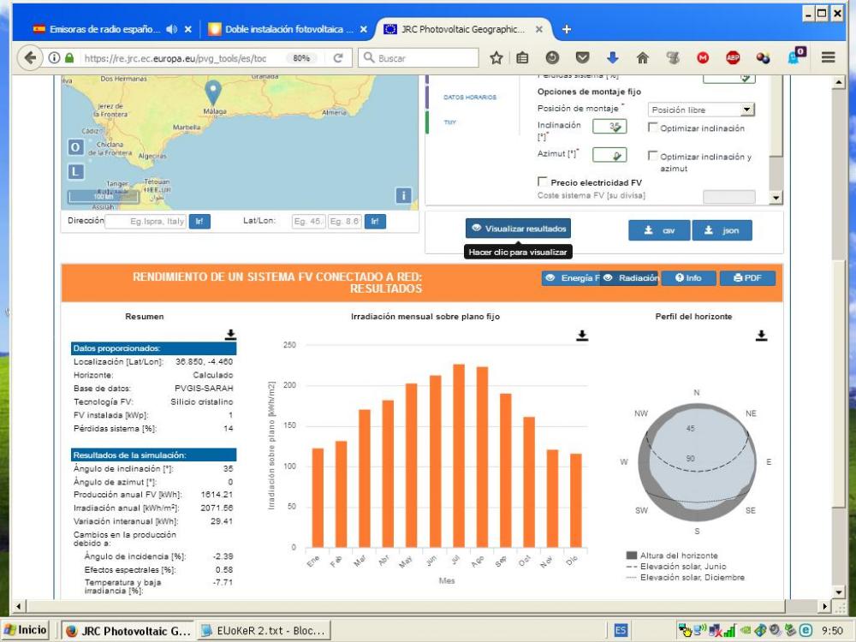Screen dimensions: 856x642
Task: Enable Optimizar inclinación y azimut checkbox
Action: [x=652, y=156]
